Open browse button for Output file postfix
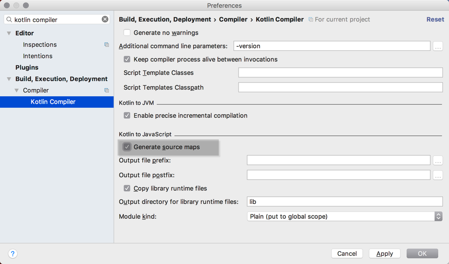 [x=438, y=175]
